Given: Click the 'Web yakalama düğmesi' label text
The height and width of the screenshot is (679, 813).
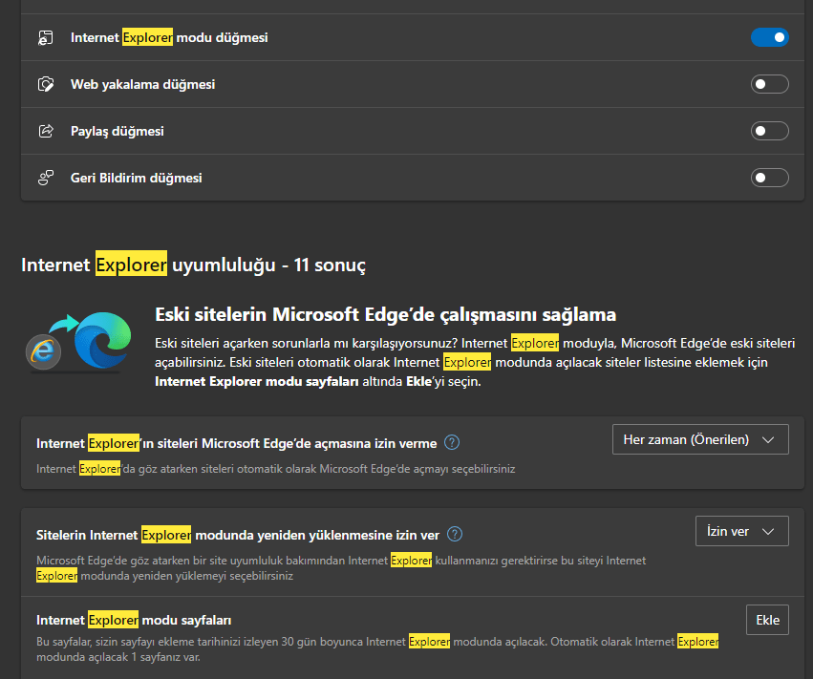Looking at the screenshot, I should [142, 85].
